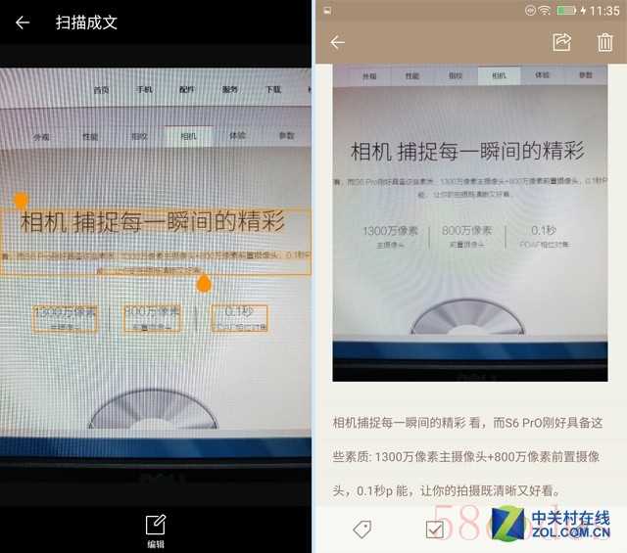627x553 pixels.
Task: Tap the Wi-Fi status bar icon
Action: (x=544, y=10)
